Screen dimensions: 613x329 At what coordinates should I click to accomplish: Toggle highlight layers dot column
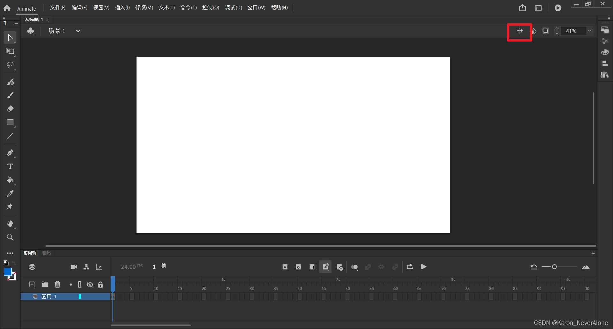(x=71, y=285)
